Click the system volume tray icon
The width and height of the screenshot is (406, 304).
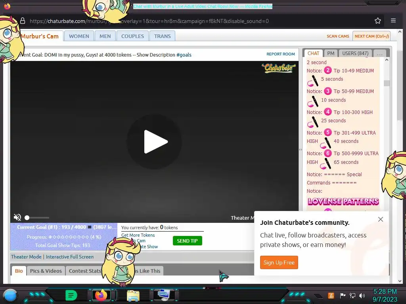[362, 295]
